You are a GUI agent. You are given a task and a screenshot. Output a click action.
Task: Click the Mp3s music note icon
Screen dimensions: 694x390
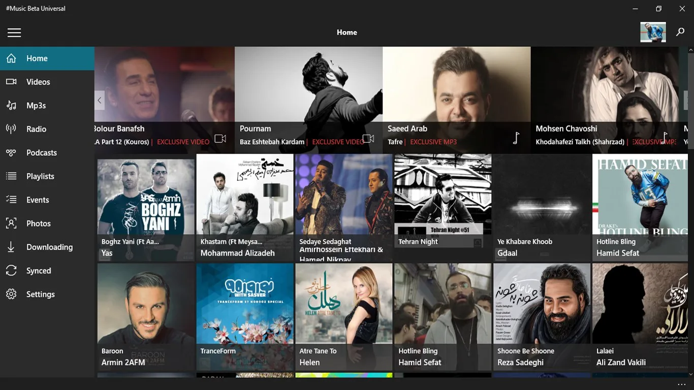point(11,105)
